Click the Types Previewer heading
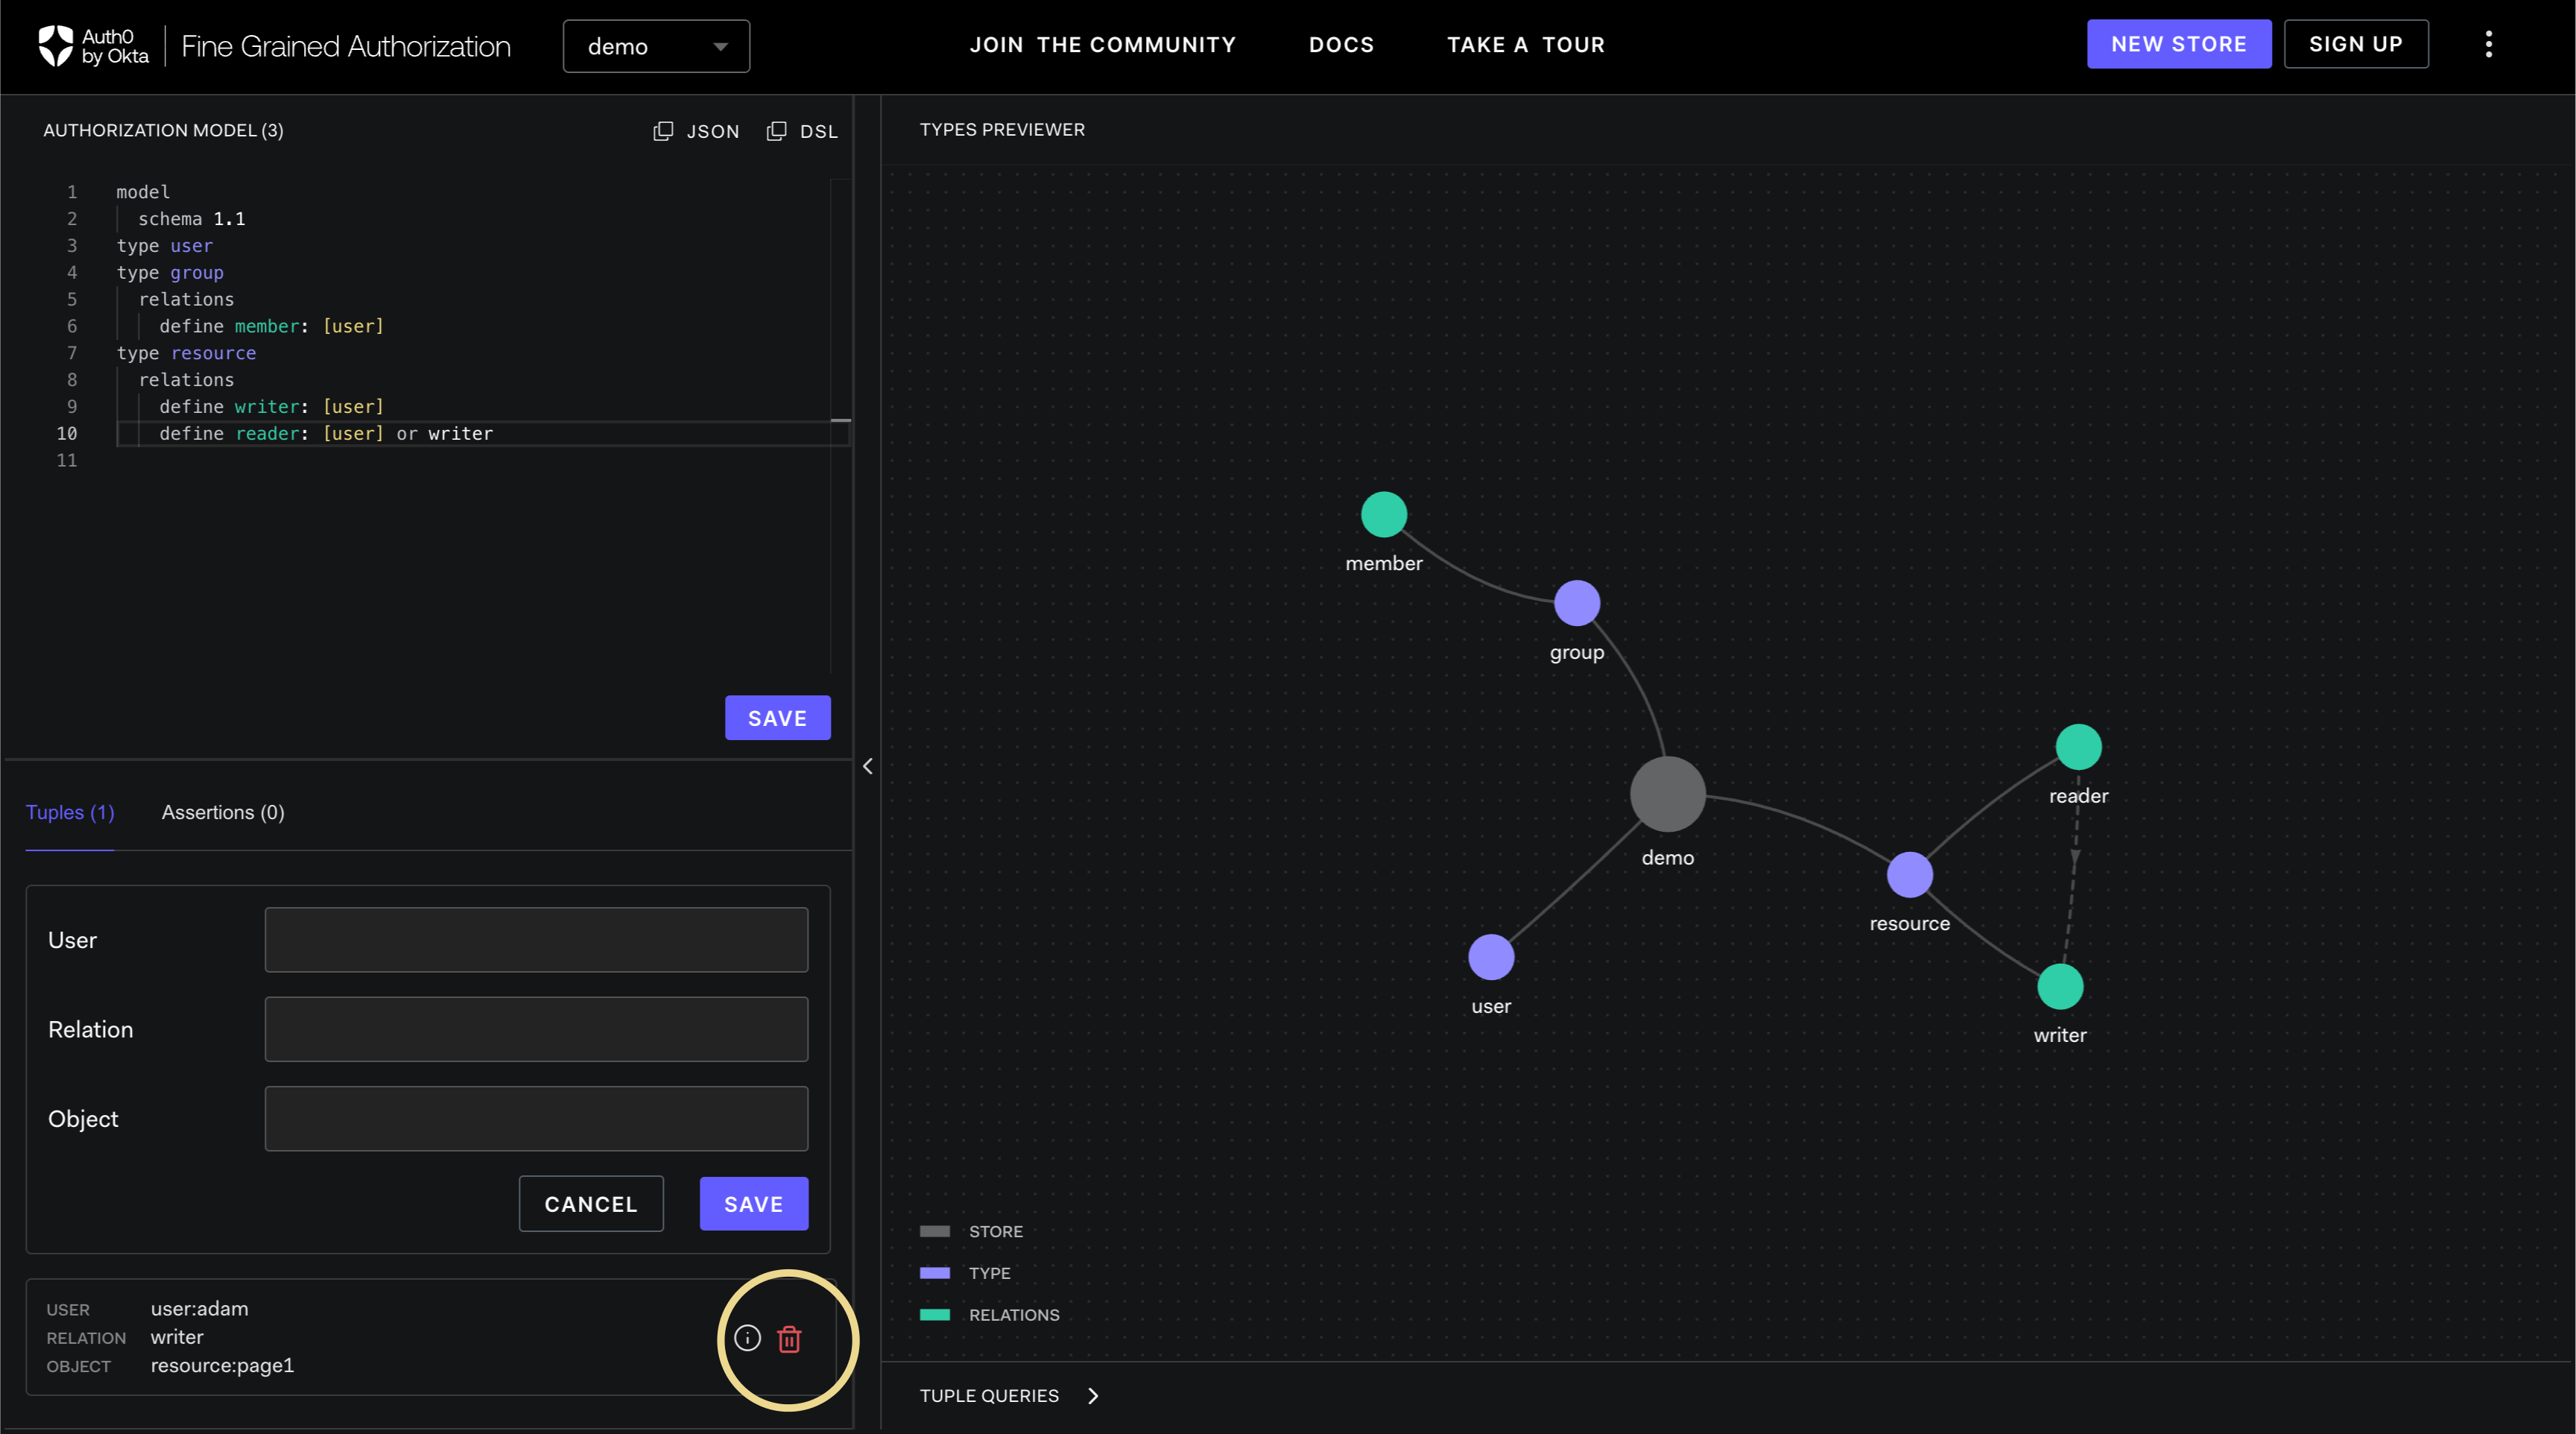 pos(1002,129)
